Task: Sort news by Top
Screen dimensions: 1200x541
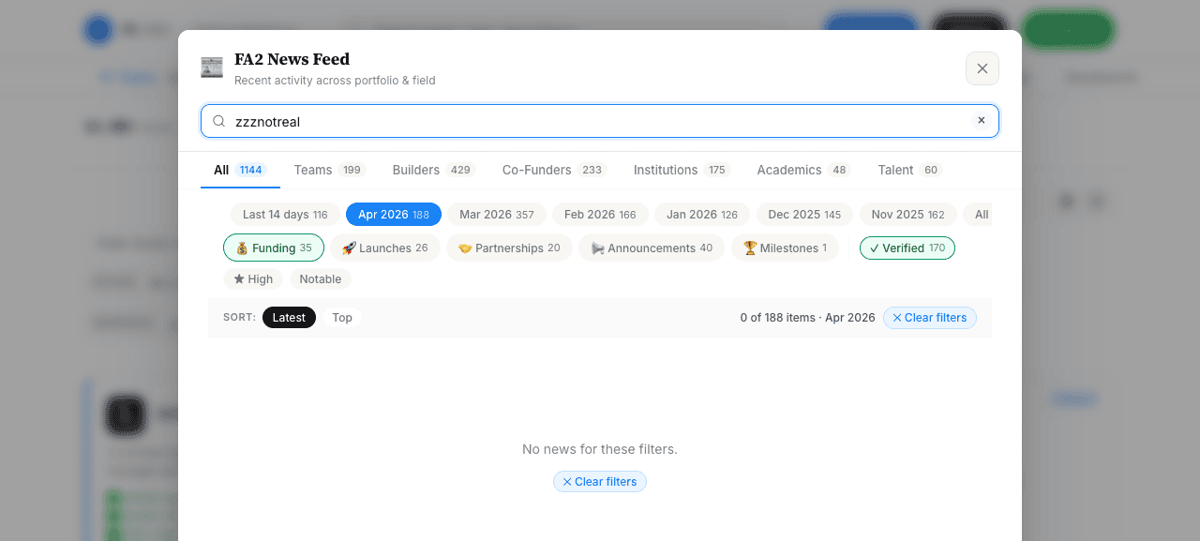Action: tap(342, 318)
